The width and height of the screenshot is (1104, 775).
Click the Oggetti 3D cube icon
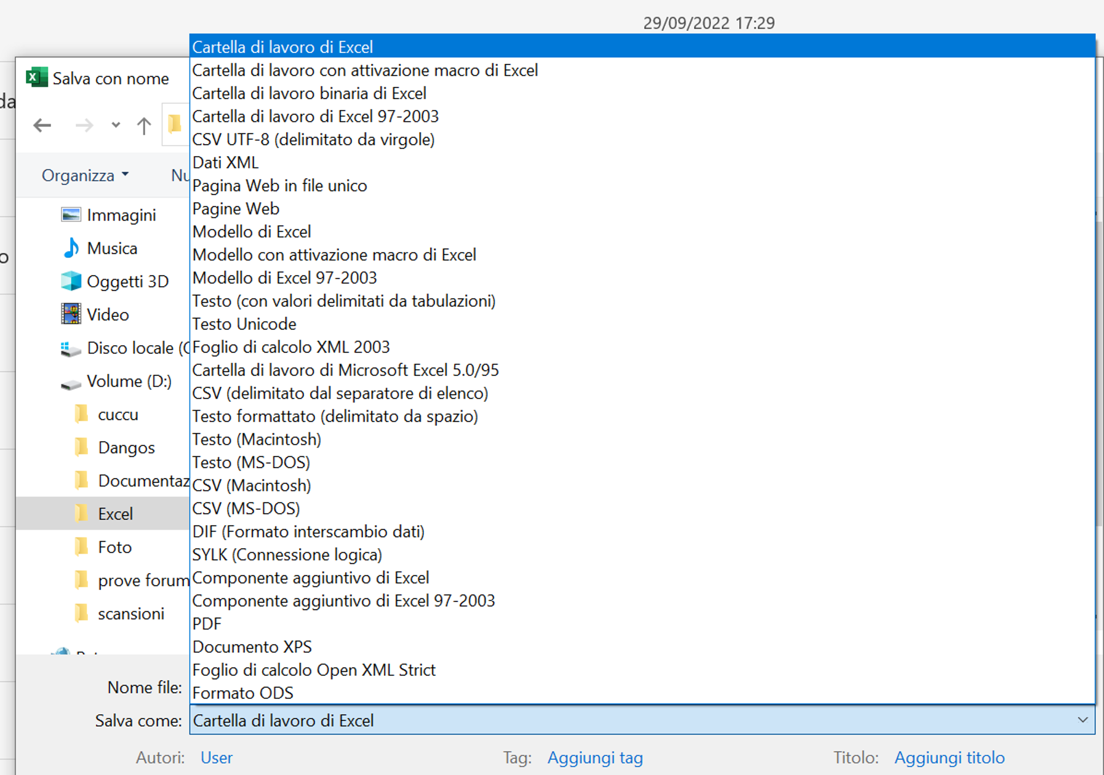click(71, 281)
